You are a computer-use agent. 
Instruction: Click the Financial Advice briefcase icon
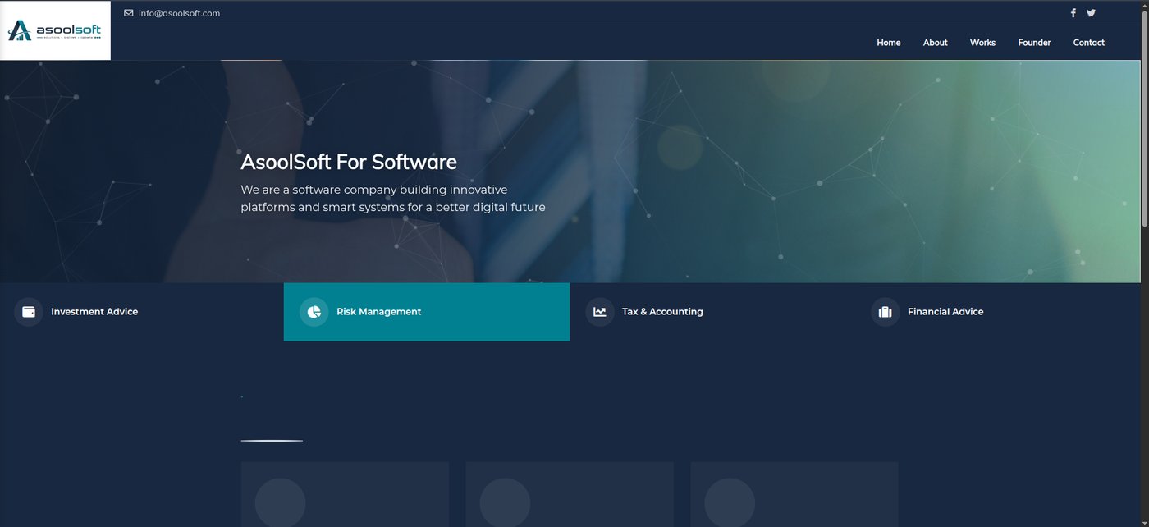[886, 312]
